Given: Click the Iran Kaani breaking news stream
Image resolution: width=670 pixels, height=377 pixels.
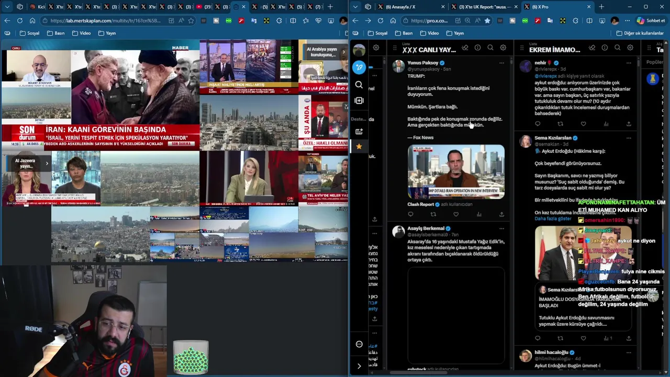Looking at the screenshot, I should coord(100,95).
